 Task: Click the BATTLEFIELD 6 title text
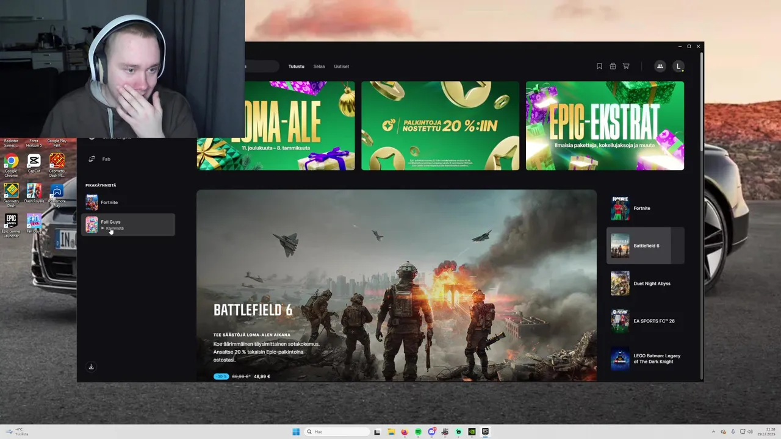[x=253, y=310]
